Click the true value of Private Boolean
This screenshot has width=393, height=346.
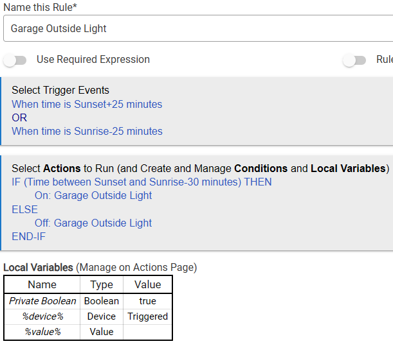click(147, 301)
